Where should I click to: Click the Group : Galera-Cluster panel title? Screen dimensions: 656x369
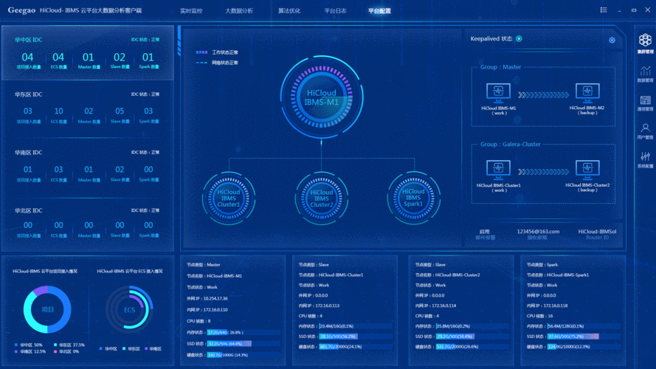[x=510, y=145]
